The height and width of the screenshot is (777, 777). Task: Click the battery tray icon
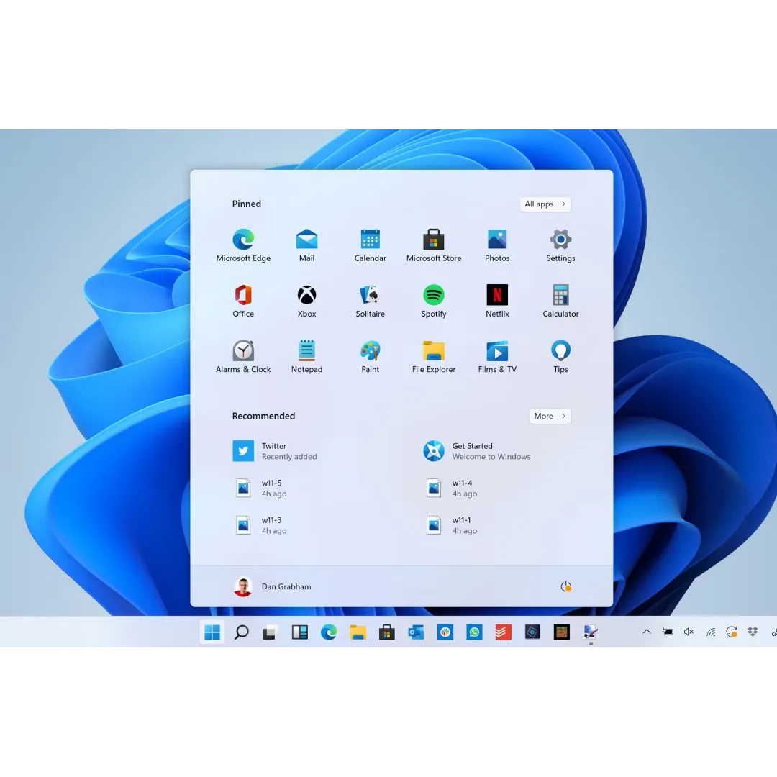(668, 632)
